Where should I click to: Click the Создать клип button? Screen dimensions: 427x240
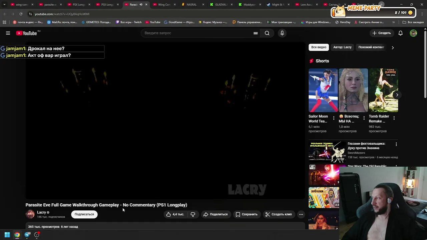tap(279, 214)
